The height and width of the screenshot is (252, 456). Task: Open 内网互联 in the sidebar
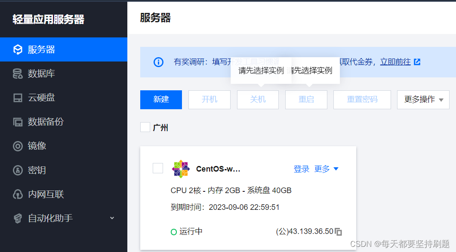64,194
